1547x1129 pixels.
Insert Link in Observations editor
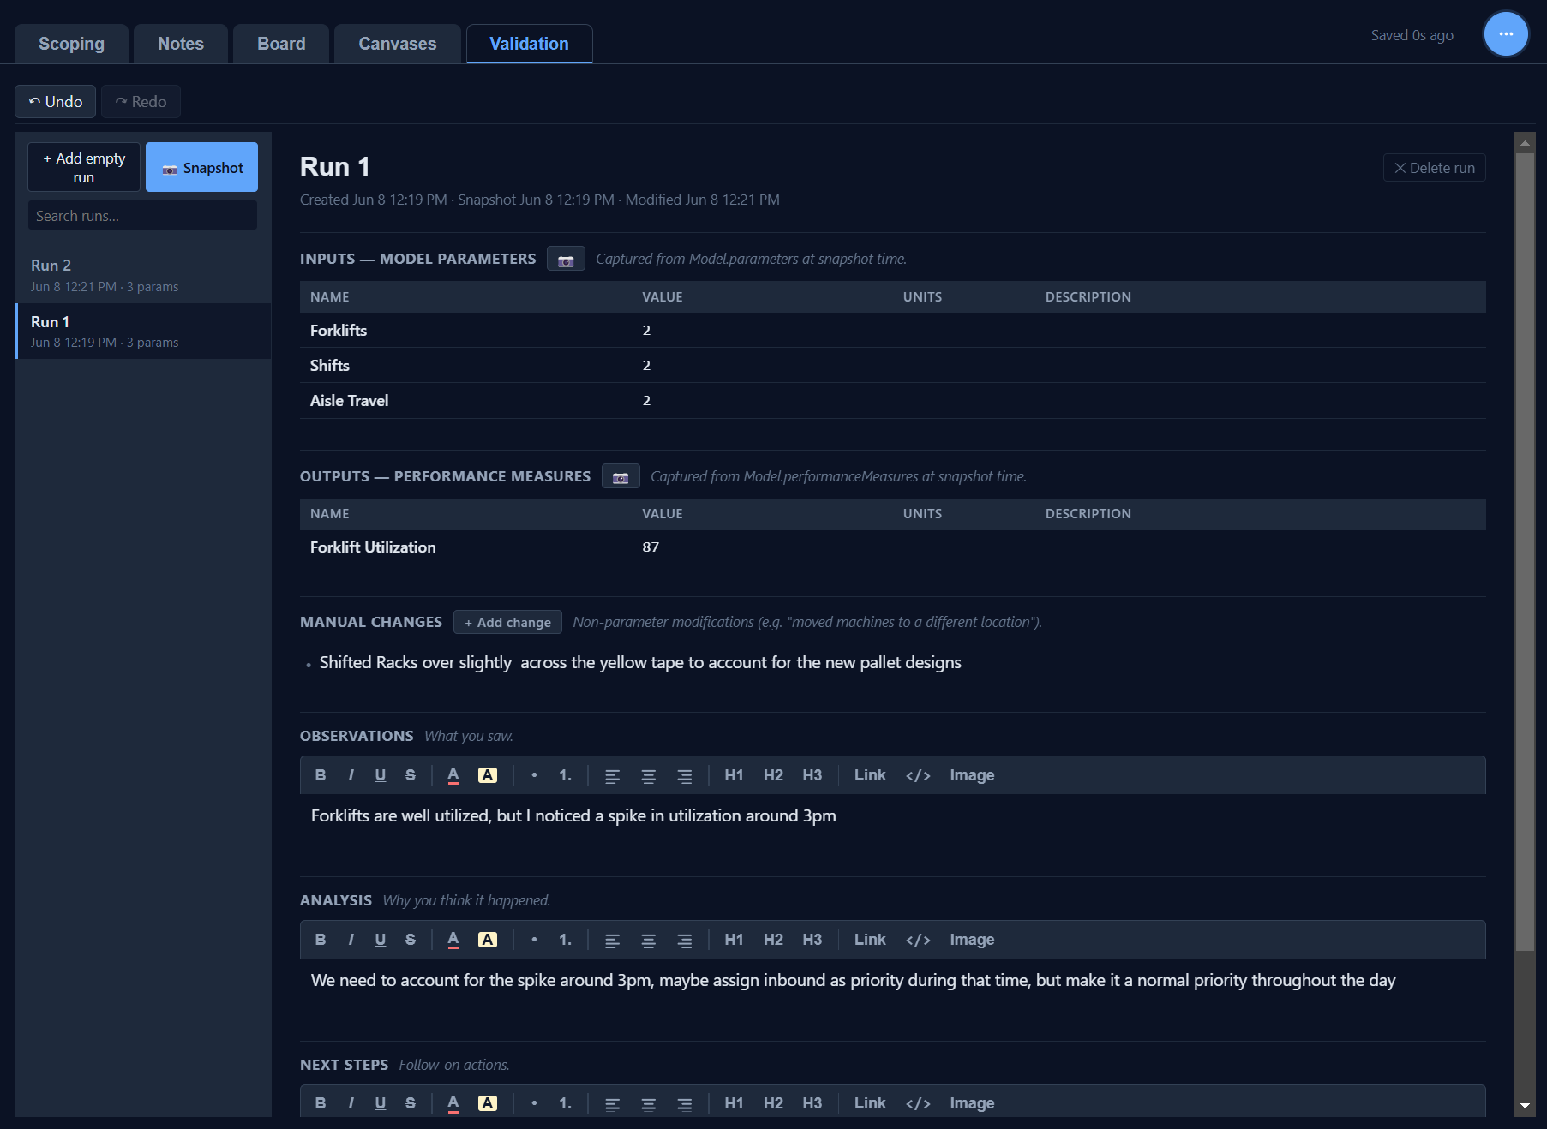870,775
